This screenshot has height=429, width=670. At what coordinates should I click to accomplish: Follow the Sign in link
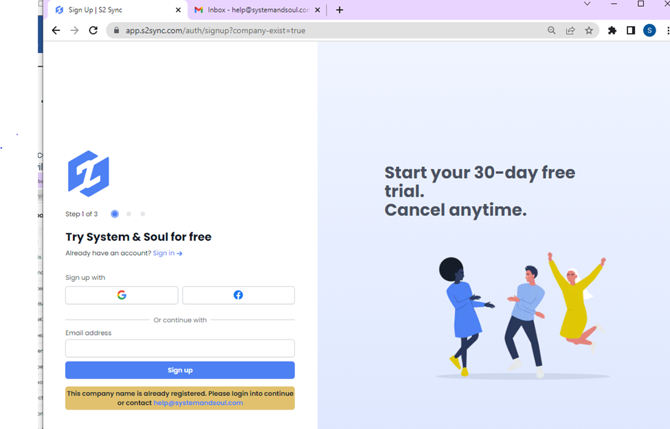pos(168,253)
